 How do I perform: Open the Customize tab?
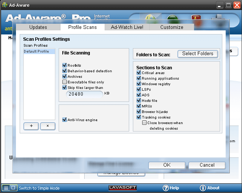(171, 27)
